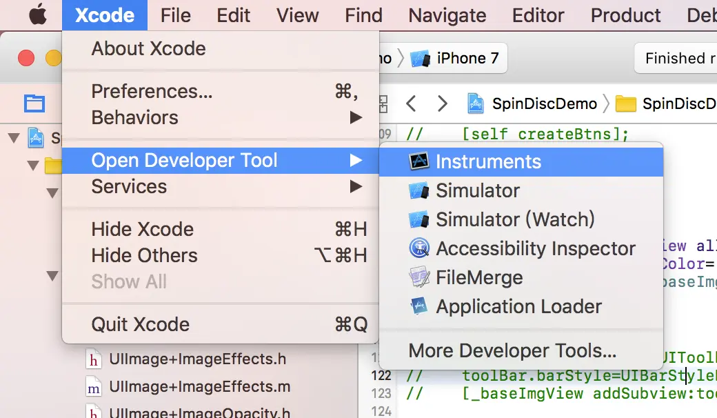This screenshot has height=418, width=717.
Task: Collapse the yellow group folder triangle
Action: pyautogui.click(x=33, y=165)
